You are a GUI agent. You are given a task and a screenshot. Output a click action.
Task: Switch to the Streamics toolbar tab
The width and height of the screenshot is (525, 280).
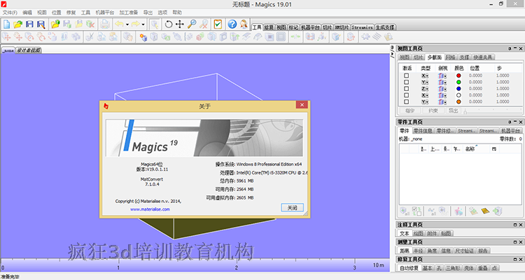click(362, 27)
